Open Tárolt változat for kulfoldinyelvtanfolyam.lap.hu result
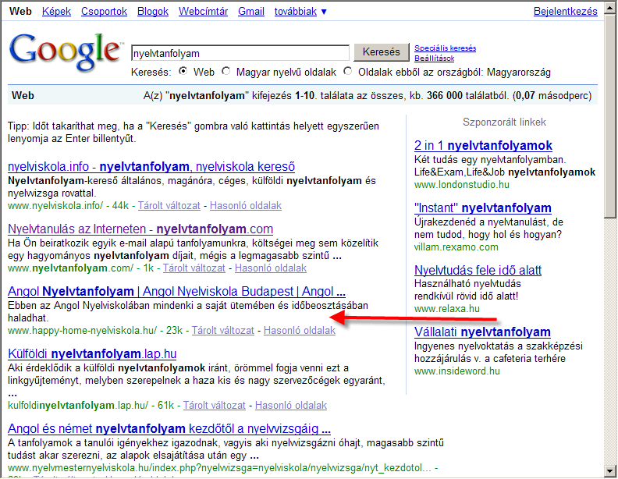The image size is (618, 479). coord(215,406)
